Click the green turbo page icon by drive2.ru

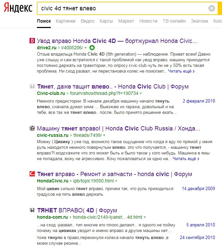[92, 48]
